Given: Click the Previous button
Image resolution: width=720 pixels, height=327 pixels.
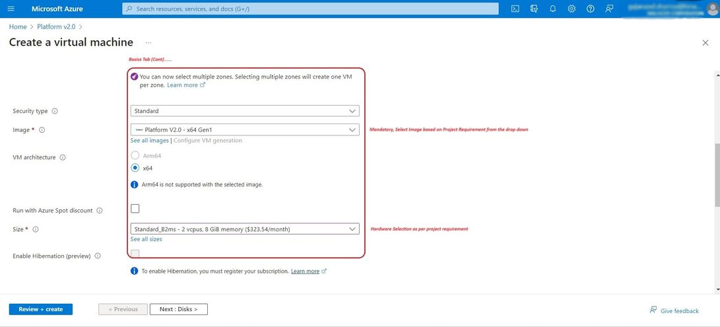Looking at the screenshot, I should (x=123, y=309).
